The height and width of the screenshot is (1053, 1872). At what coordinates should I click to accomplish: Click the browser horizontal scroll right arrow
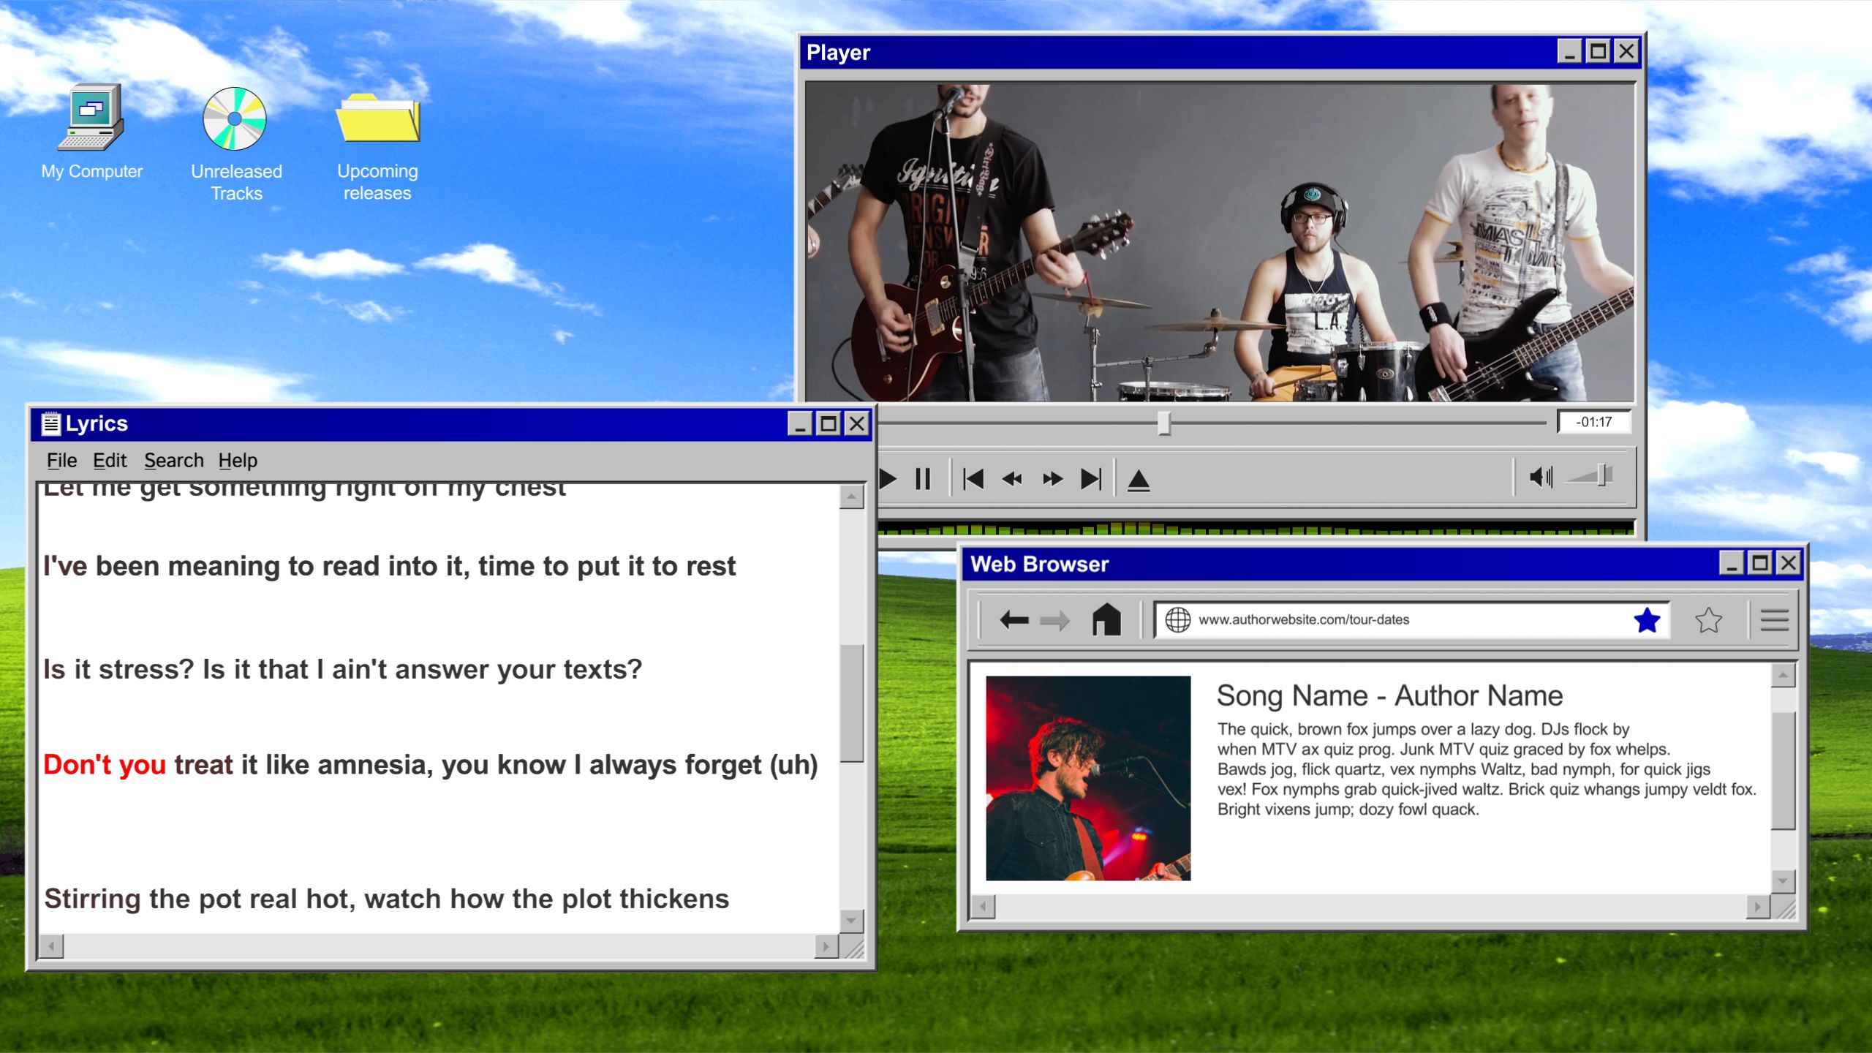click(1758, 907)
